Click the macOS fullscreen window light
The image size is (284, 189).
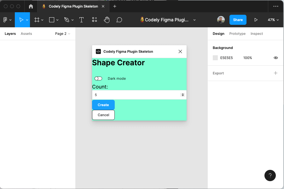18,6
